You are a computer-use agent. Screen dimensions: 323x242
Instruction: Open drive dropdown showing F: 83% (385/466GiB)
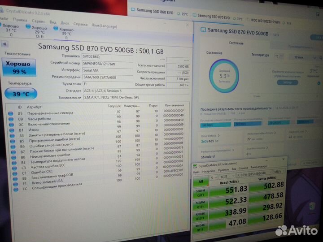253,174
